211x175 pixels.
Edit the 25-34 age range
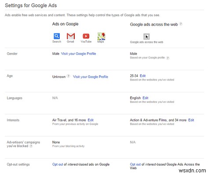click(143, 76)
